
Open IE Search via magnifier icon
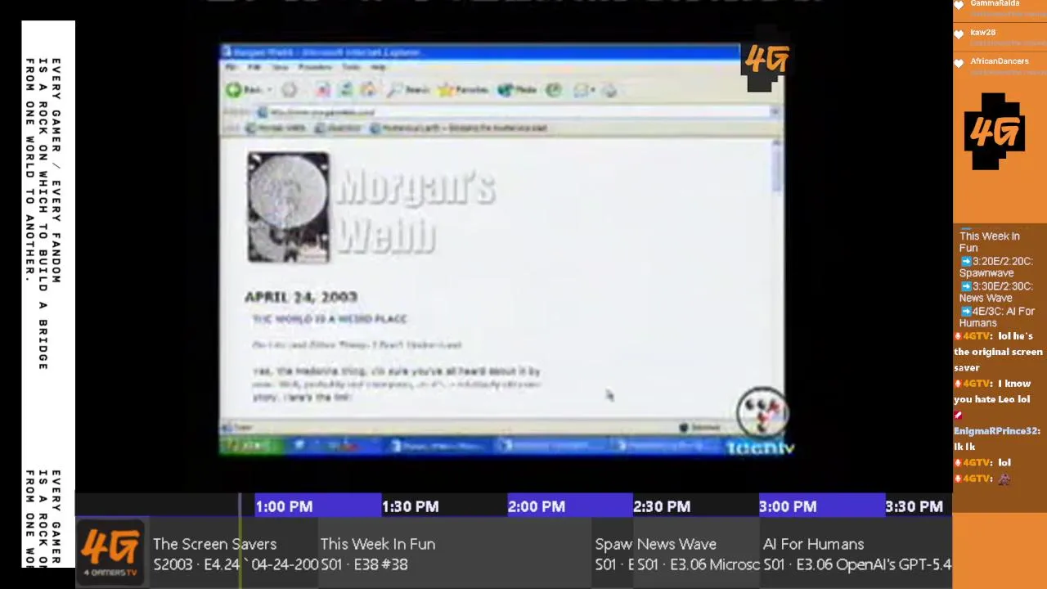pos(397,90)
